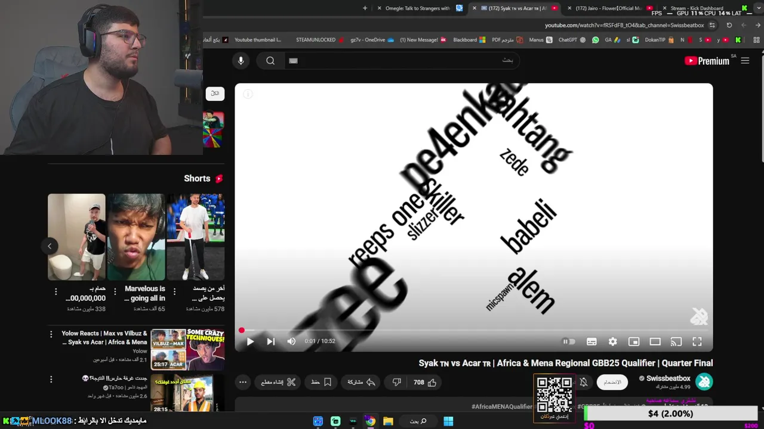Click the taskbar search box بحث
Screen dimensions: 764x429
coord(418,421)
